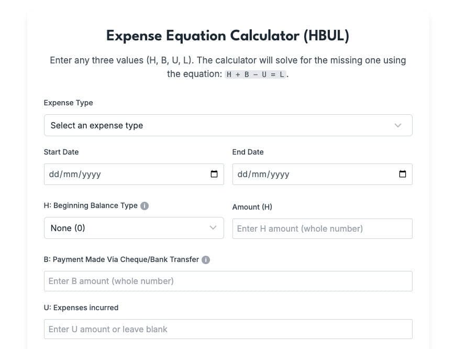Click the Cheque/Bank Transfer info icon
The image size is (466, 349).
pos(206,259)
